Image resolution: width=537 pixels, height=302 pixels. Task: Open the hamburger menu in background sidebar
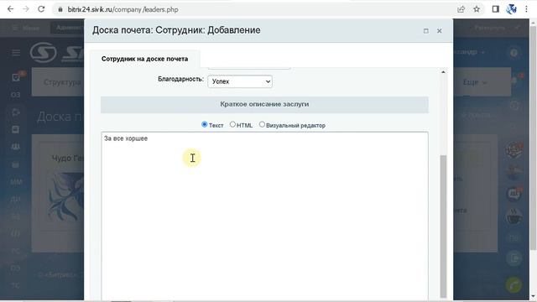tap(16, 52)
